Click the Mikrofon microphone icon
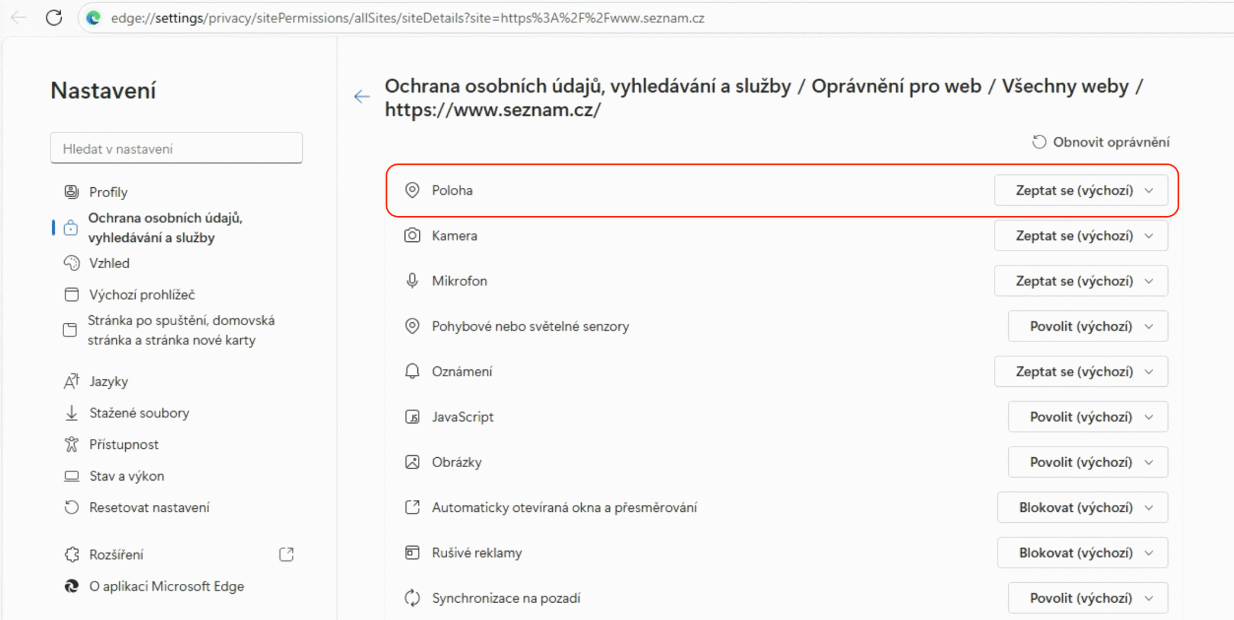The image size is (1234, 620). click(x=412, y=281)
